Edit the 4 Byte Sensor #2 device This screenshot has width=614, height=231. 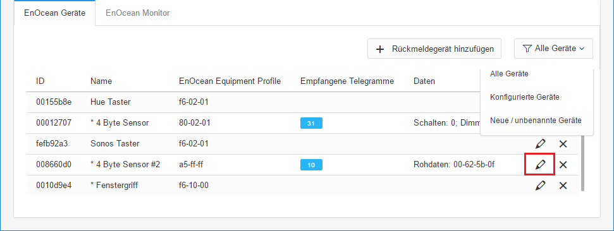[x=540, y=165]
